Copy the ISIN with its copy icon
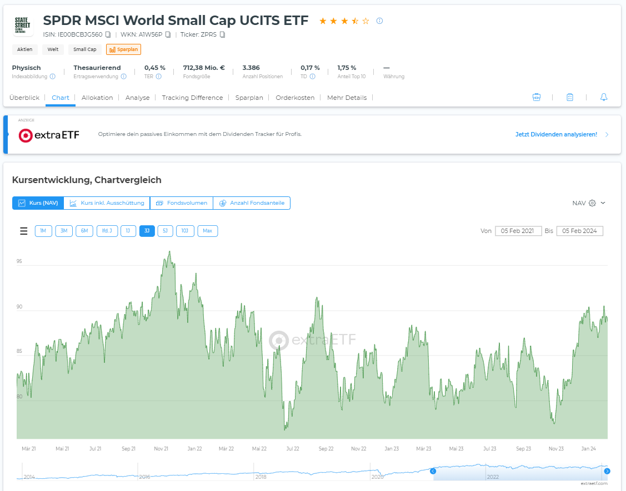626x491 pixels. tap(108, 35)
